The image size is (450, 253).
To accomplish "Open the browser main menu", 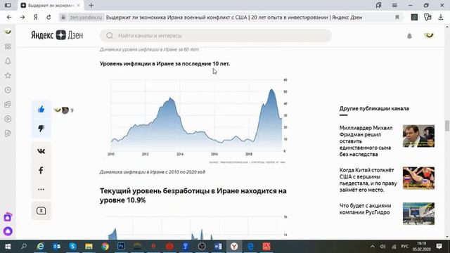I will pyautogui.click(x=394, y=5).
